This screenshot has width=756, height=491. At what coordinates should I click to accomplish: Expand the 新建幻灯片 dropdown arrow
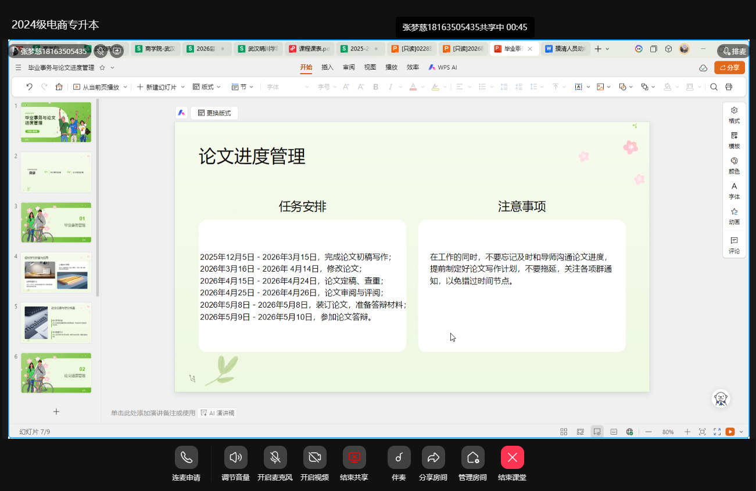tap(182, 87)
